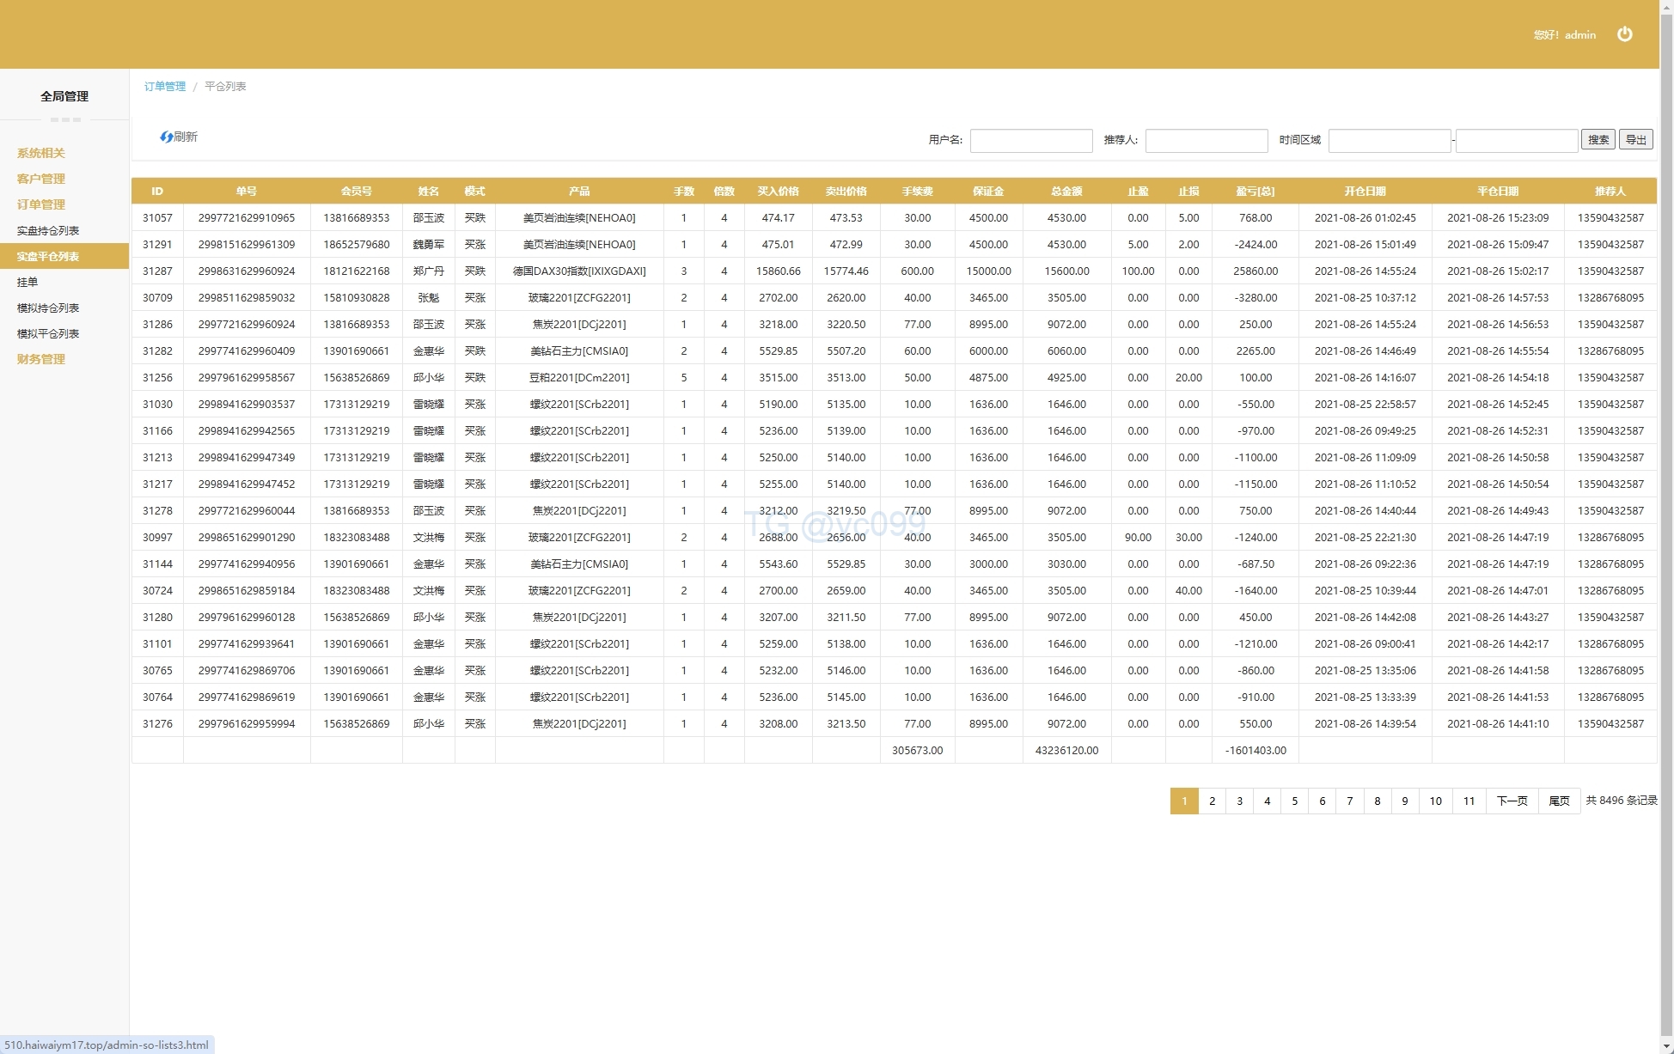Viewport: 1674px width, 1054px height.
Task: Click the 订单管理 breadcrumb link
Action: pos(165,87)
